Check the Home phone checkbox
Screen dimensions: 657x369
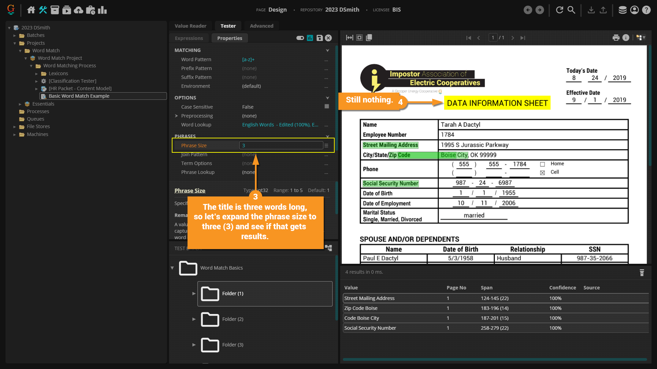(x=542, y=164)
